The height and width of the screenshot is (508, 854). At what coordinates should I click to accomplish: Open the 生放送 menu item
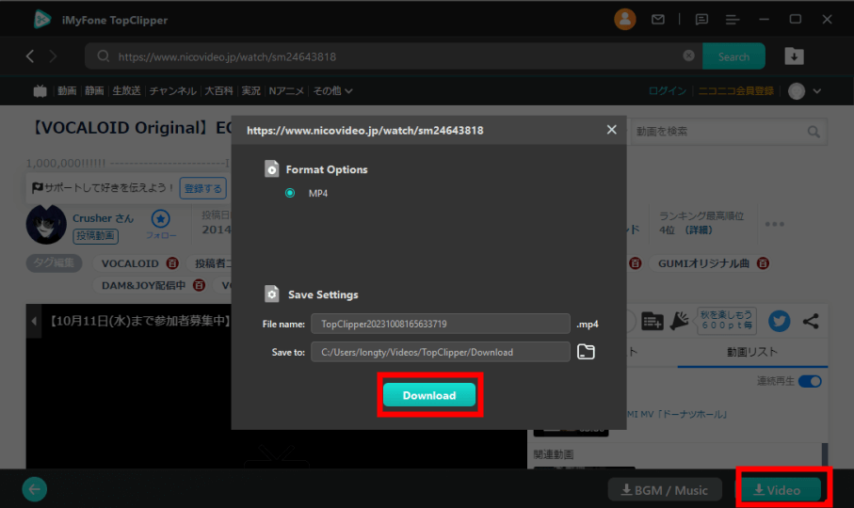point(126,91)
